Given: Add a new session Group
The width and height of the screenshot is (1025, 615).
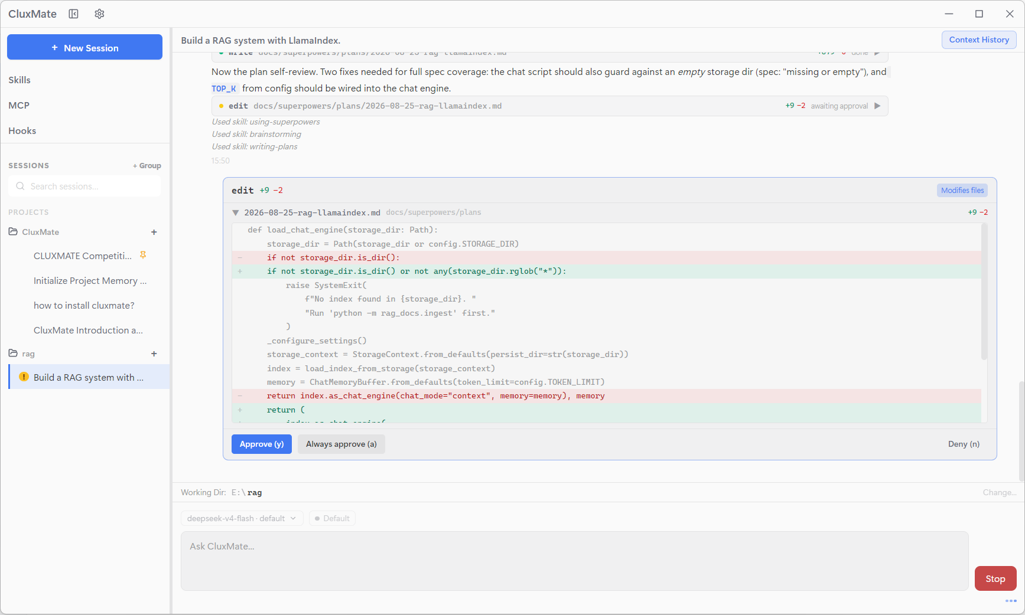Looking at the screenshot, I should pos(147,166).
